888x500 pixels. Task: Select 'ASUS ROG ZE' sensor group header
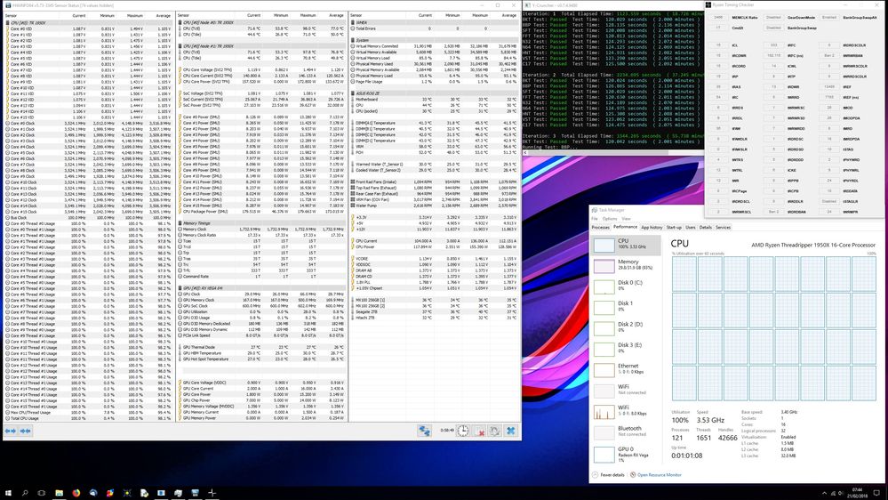coord(435,93)
